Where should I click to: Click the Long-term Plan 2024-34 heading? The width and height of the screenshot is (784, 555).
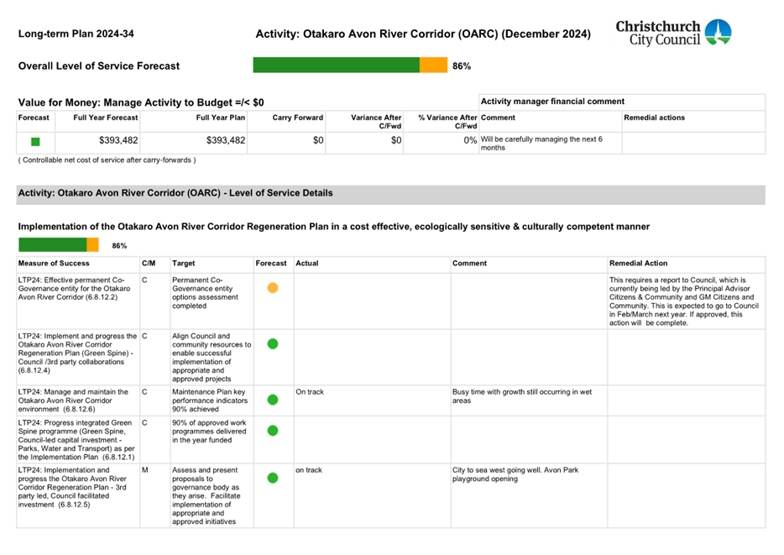[76, 34]
